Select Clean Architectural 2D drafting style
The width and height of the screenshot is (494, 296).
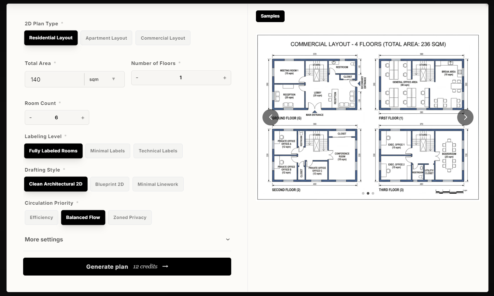click(x=56, y=184)
